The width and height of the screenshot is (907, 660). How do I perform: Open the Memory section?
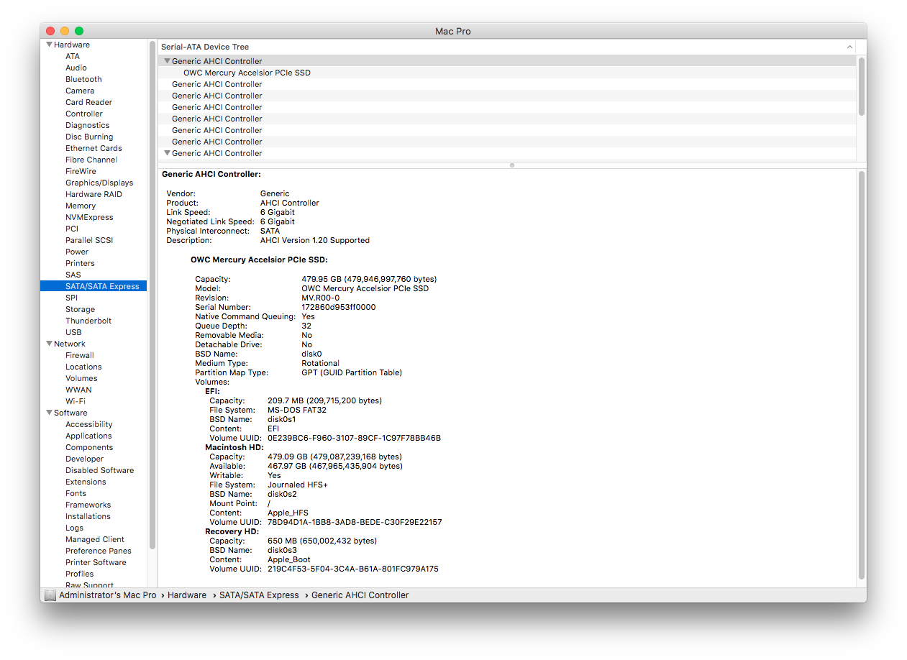[x=81, y=206]
